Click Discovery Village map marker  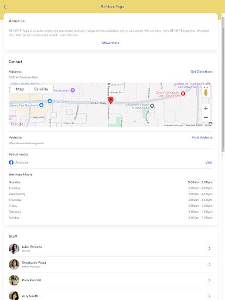pyautogui.click(x=152, y=106)
